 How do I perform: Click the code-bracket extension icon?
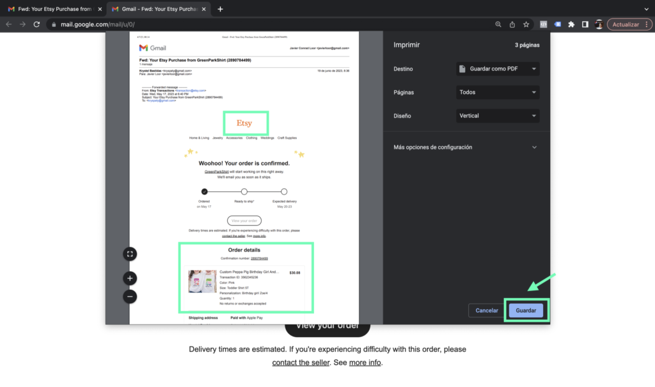point(544,24)
